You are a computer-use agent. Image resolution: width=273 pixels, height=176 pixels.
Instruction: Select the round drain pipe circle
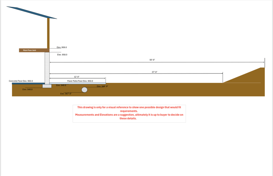click(84, 90)
